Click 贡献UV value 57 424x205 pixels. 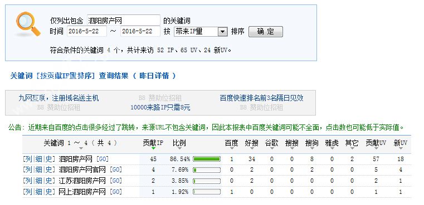click(376, 159)
